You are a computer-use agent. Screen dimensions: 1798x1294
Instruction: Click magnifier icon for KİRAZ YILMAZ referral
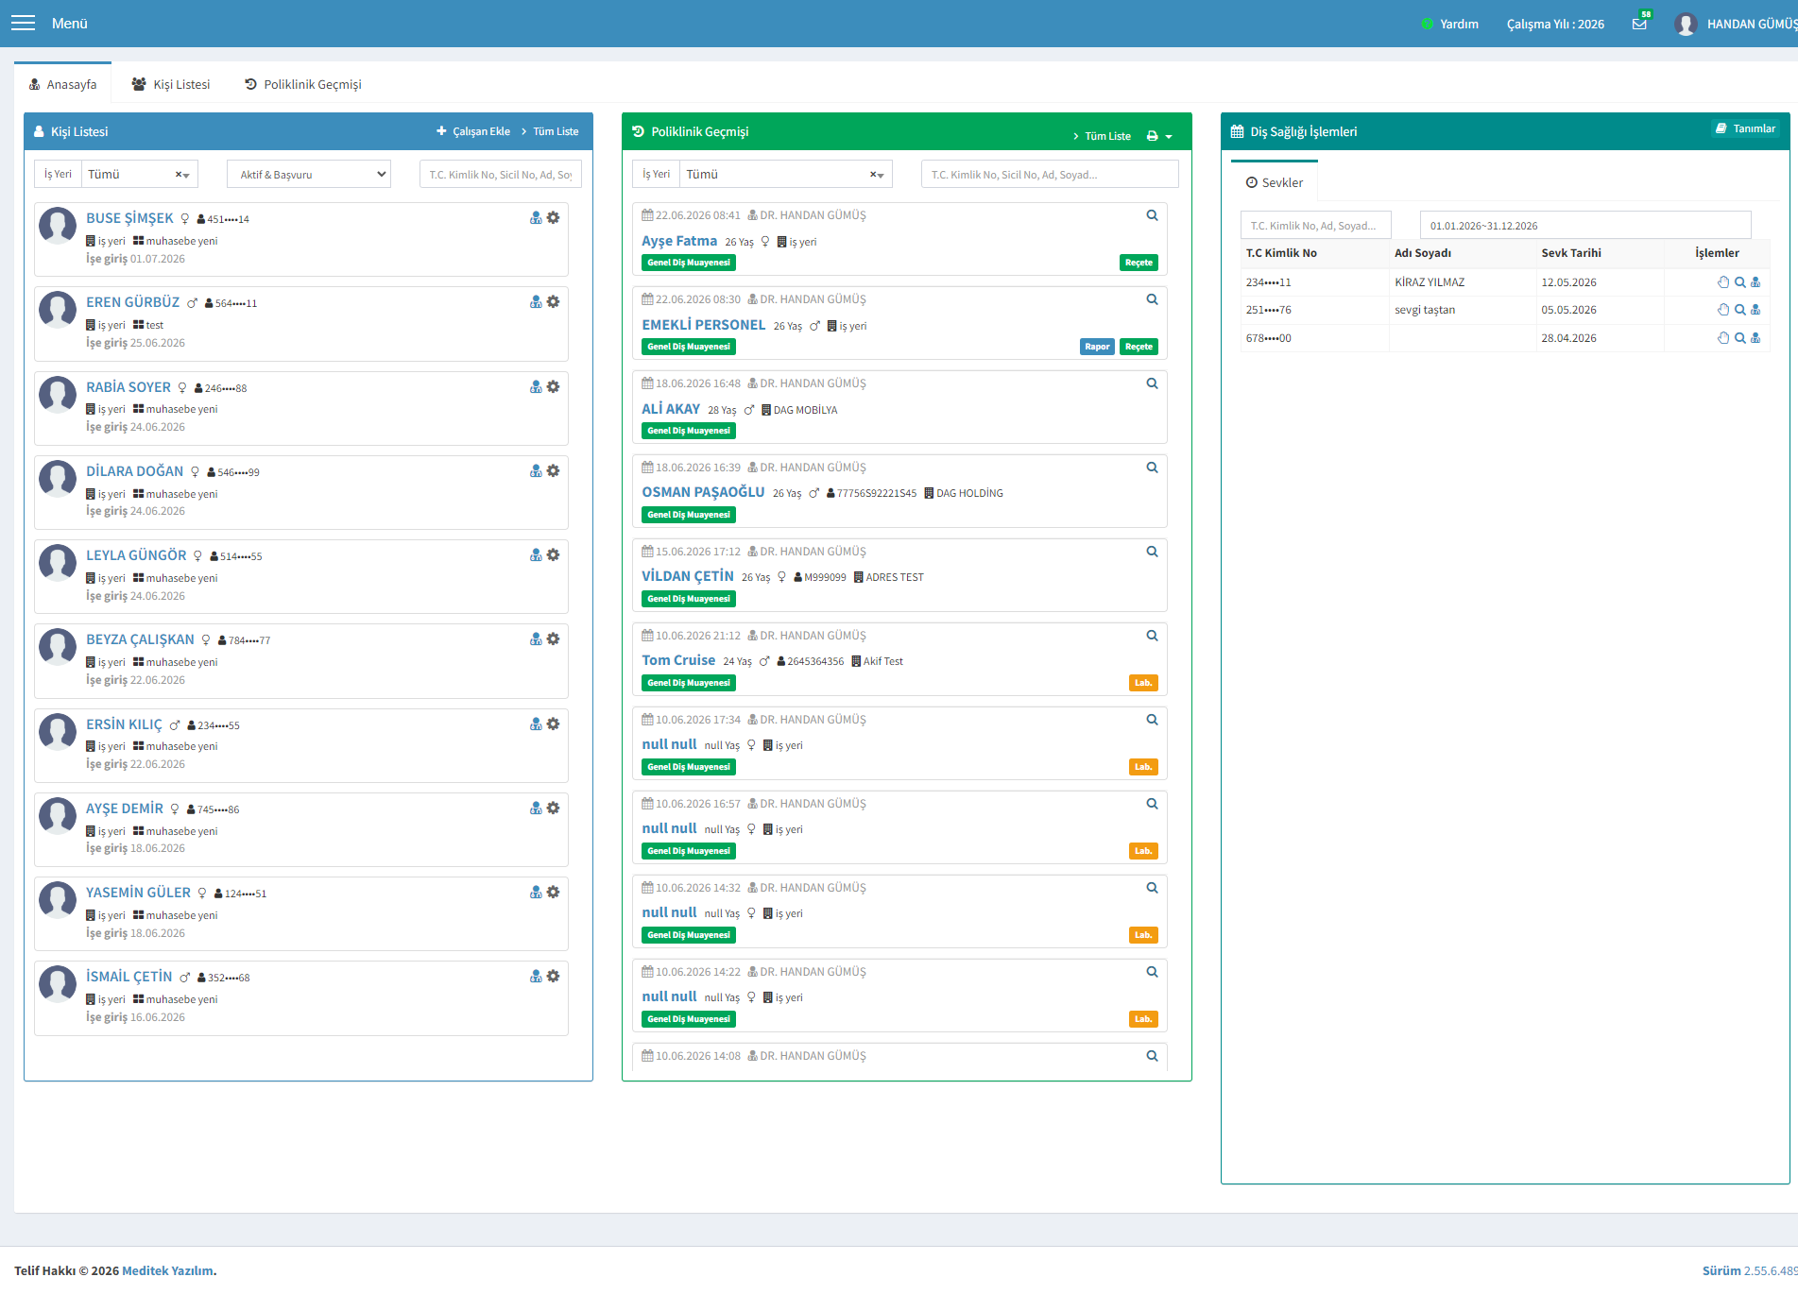coord(1739,282)
